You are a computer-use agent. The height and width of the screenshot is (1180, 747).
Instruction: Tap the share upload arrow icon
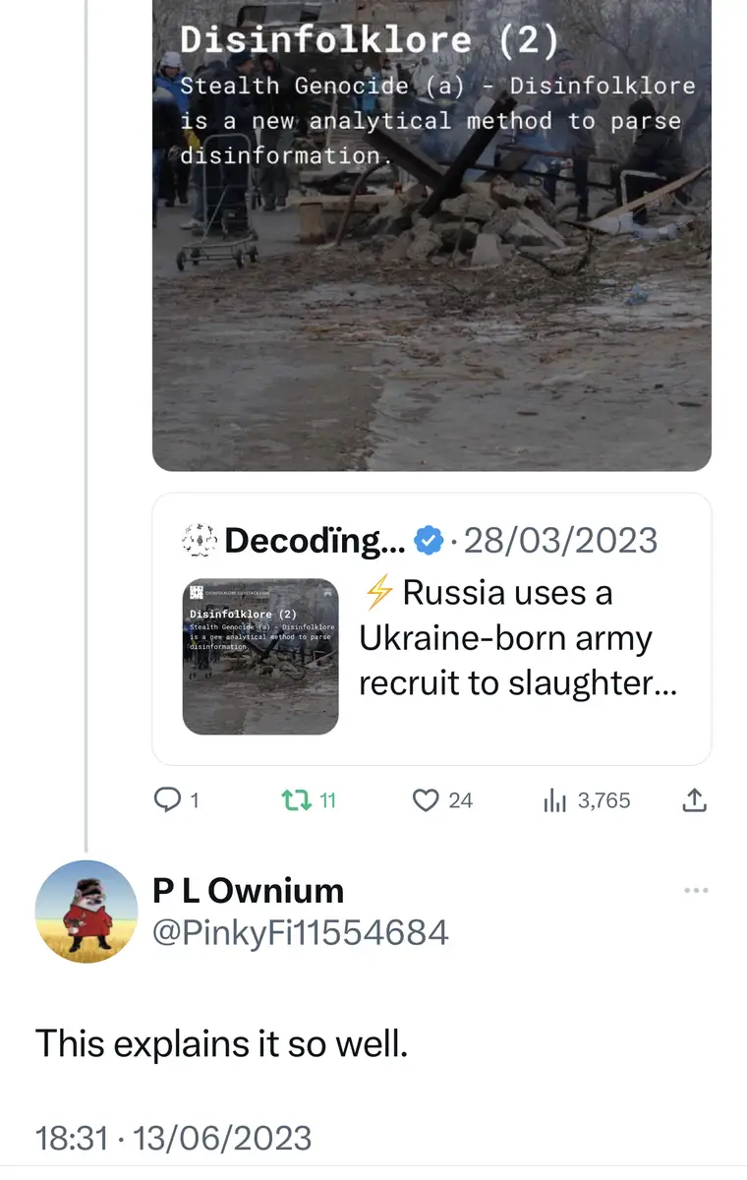pyautogui.click(x=694, y=800)
